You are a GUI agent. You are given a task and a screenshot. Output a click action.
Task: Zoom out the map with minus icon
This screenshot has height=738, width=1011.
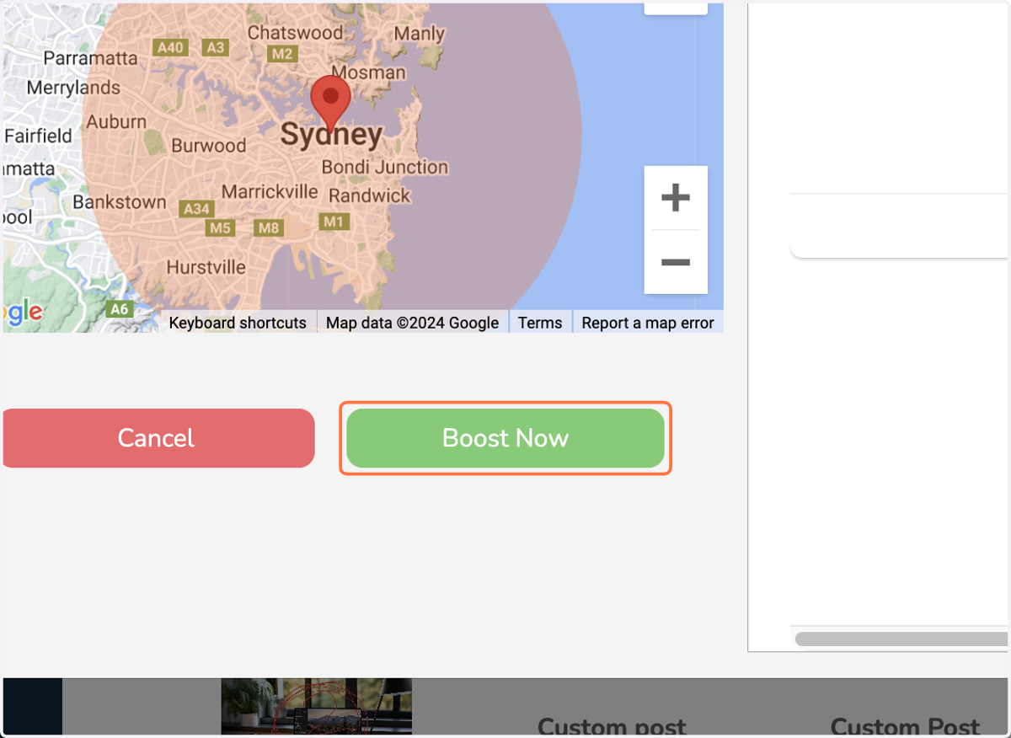click(x=676, y=262)
